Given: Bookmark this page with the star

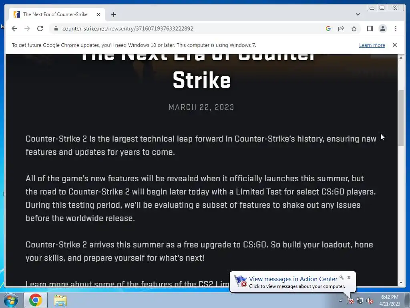Looking at the screenshot, I should click(x=354, y=28).
